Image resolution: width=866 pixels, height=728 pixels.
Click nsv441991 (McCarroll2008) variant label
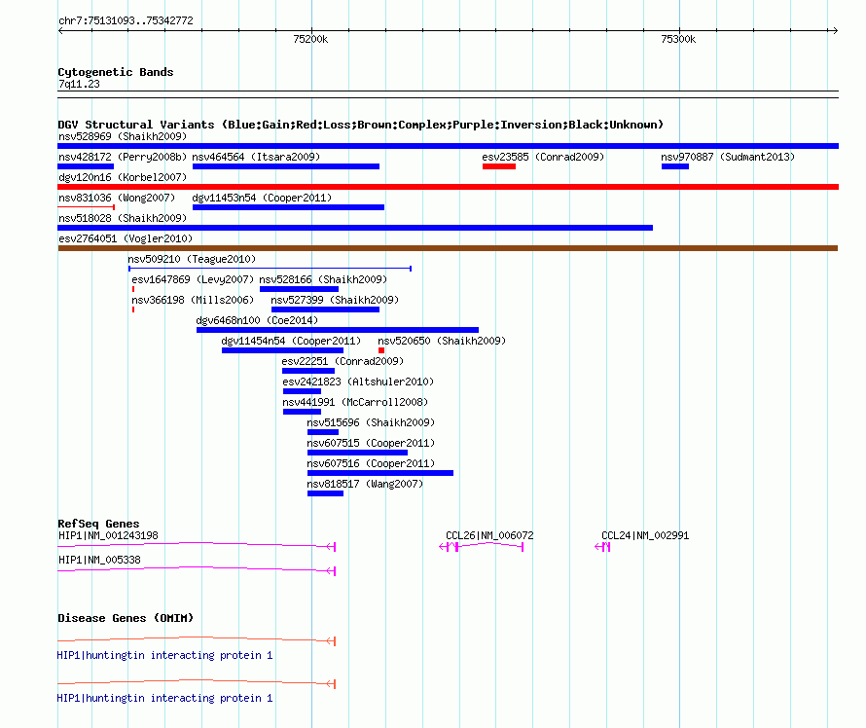[355, 402]
